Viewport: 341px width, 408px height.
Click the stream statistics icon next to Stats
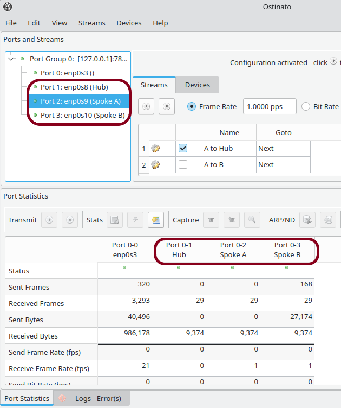click(x=155, y=220)
